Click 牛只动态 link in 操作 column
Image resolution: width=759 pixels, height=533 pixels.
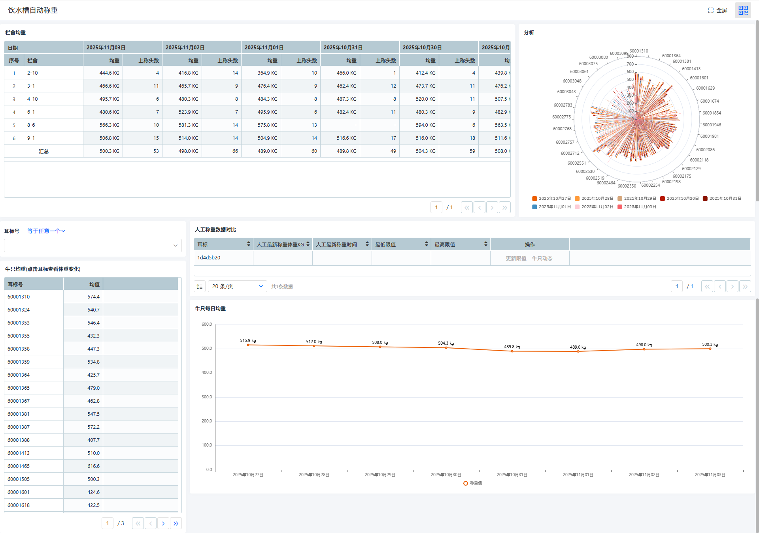(542, 258)
